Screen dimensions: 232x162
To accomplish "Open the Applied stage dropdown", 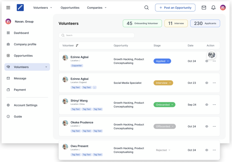I will [162, 61].
